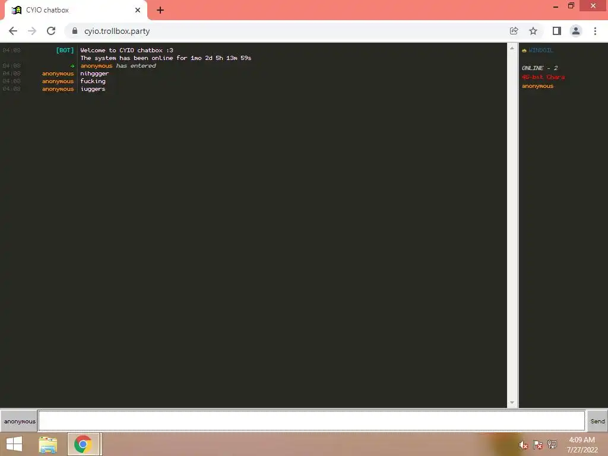Click the [BOT] username label
This screenshot has height=456, width=608.
(65, 50)
